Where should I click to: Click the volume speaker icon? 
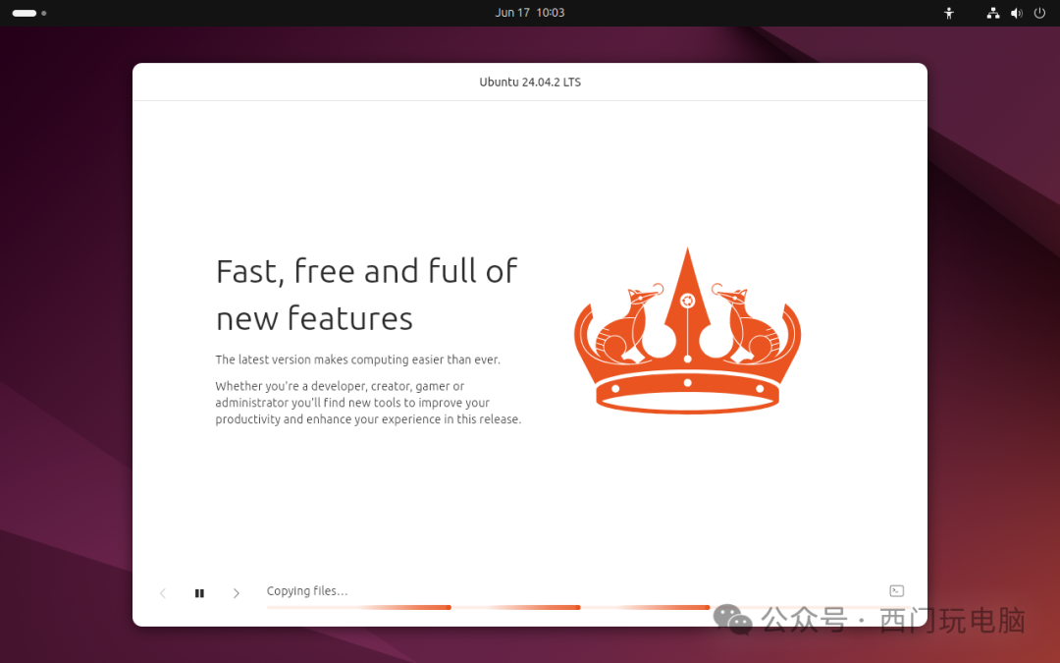pyautogui.click(x=1017, y=13)
